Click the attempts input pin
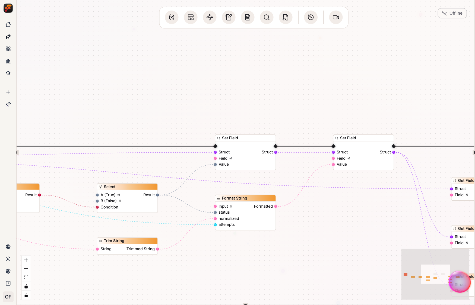The width and height of the screenshot is (475, 305). [215, 224]
